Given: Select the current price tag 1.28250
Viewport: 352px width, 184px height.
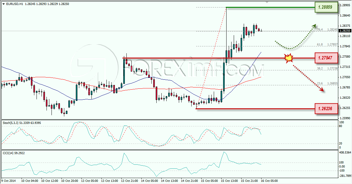Looking at the screenshot, I should [x=345, y=31].
